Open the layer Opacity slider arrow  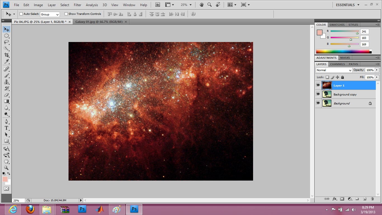377,70
